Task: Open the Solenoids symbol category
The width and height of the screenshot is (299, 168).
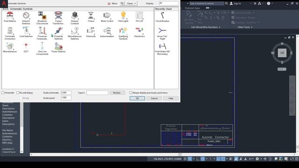Action: (x=91, y=32)
